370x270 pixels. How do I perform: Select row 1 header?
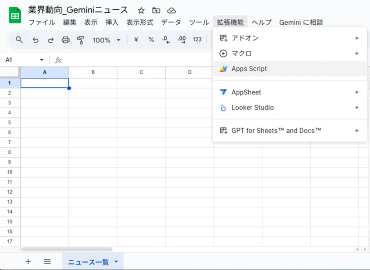(x=10, y=83)
